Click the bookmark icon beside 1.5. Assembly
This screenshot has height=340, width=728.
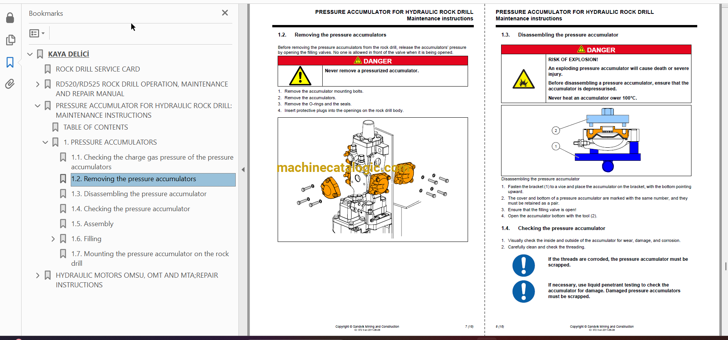(x=63, y=224)
